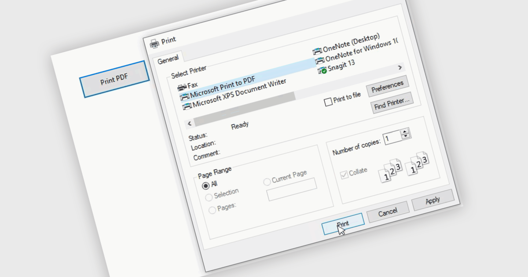528x277 pixels.
Task: Select the Pages radio button
Action: [x=212, y=210]
